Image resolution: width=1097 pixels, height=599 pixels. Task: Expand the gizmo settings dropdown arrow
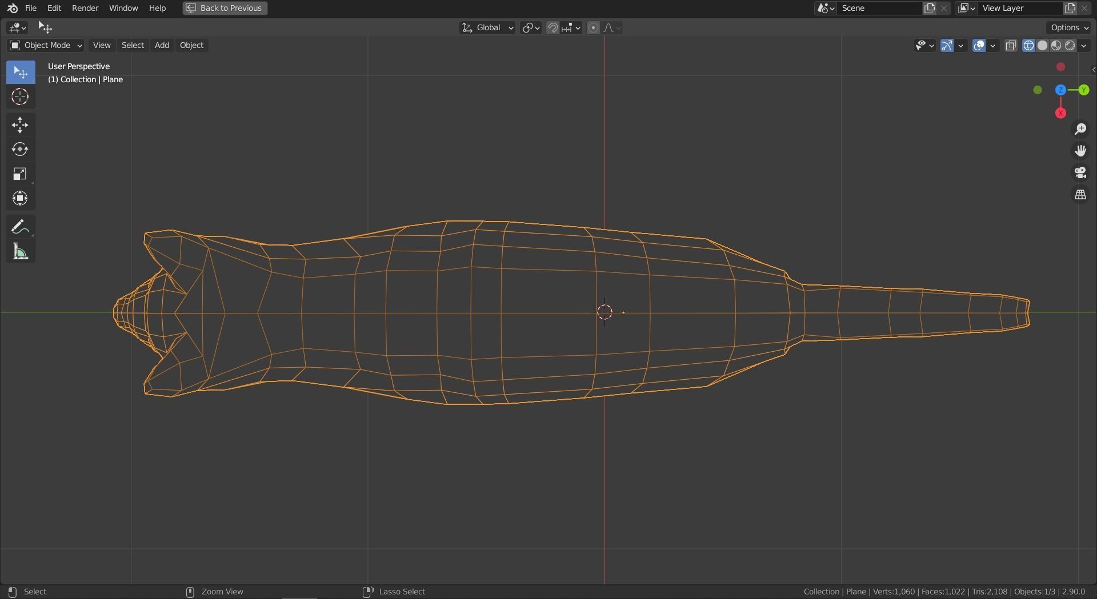click(x=961, y=45)
